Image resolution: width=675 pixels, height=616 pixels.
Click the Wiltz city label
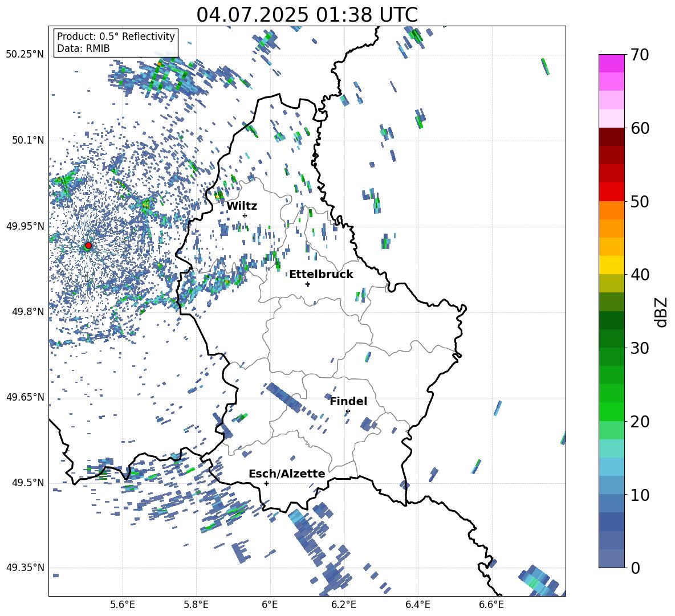coord(242,206)
